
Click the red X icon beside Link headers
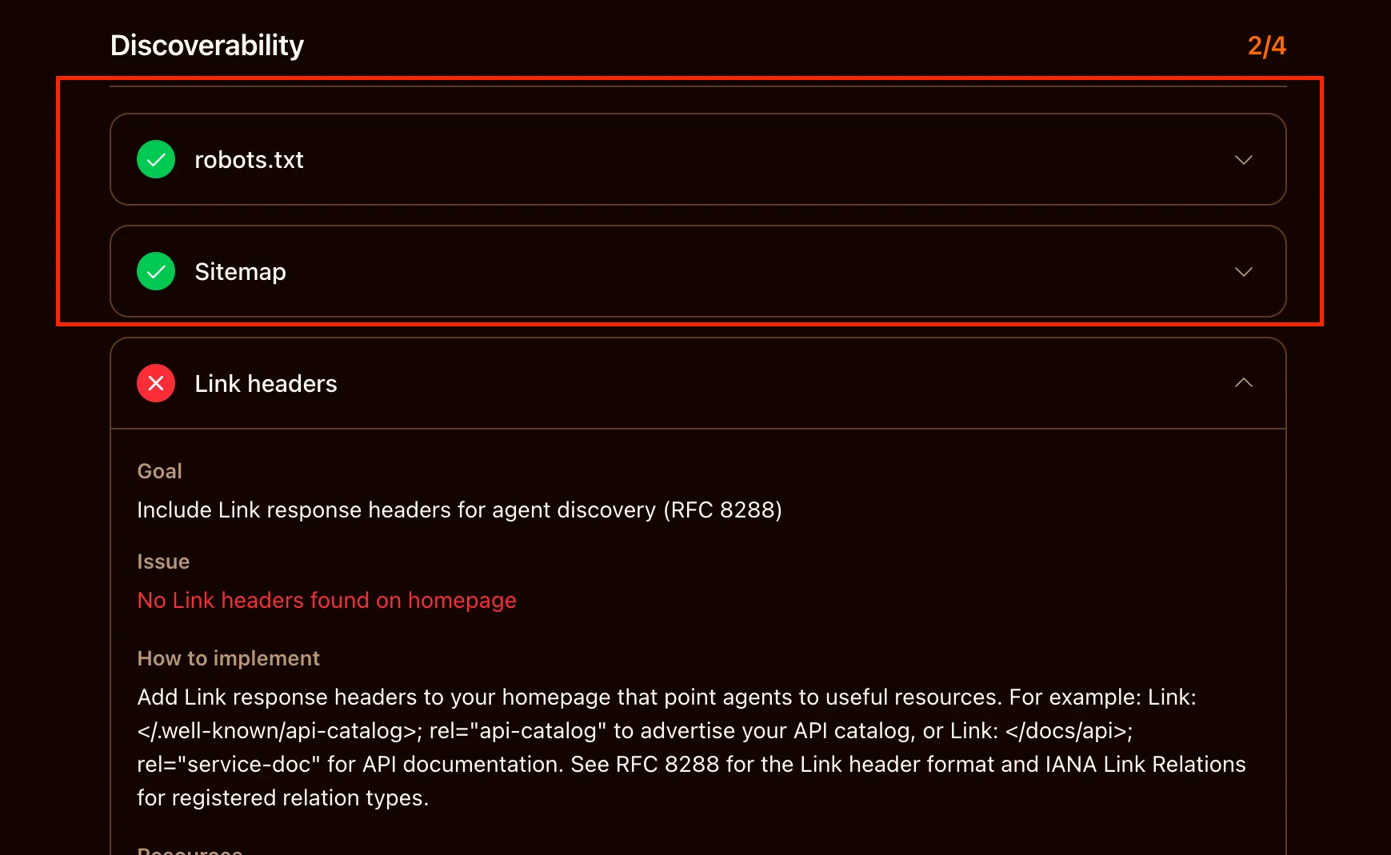[156, 383]
